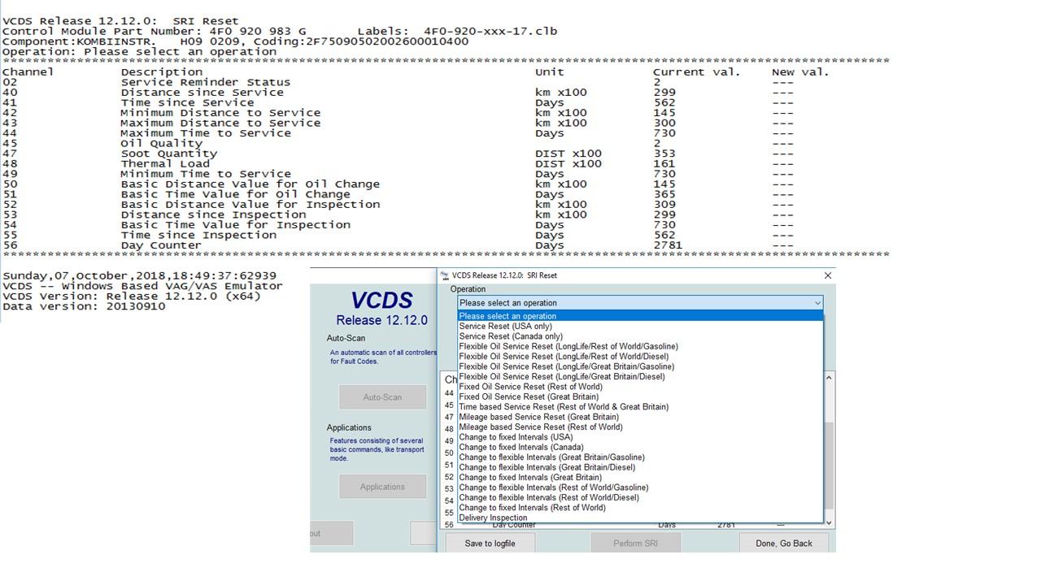Choose Flexible Oil Service Reset Great Britain/Gasoline
The height and width of the screenshot is (585, 1041).
click(640, 366)
